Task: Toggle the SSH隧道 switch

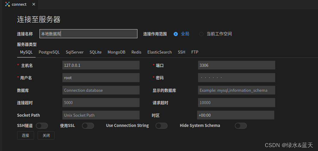Action: (x=42, y=126)
